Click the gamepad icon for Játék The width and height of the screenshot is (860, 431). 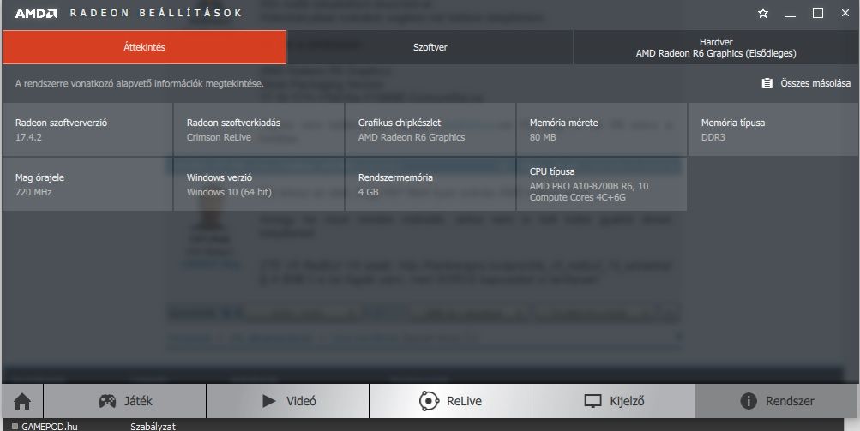click(x=107, y=401)
